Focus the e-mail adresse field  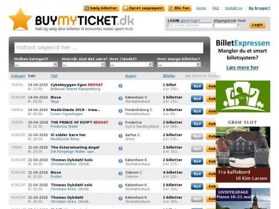click(190, 25)
